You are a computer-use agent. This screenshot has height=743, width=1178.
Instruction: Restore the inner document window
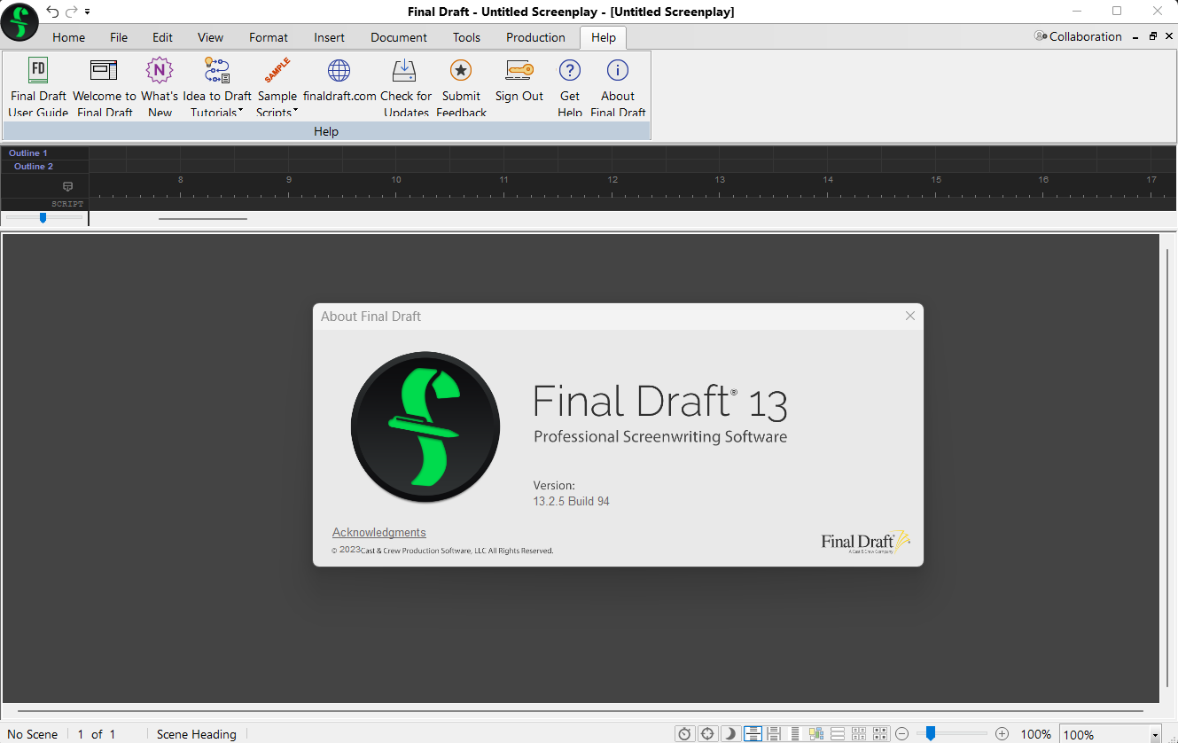tap(1153, 36)
